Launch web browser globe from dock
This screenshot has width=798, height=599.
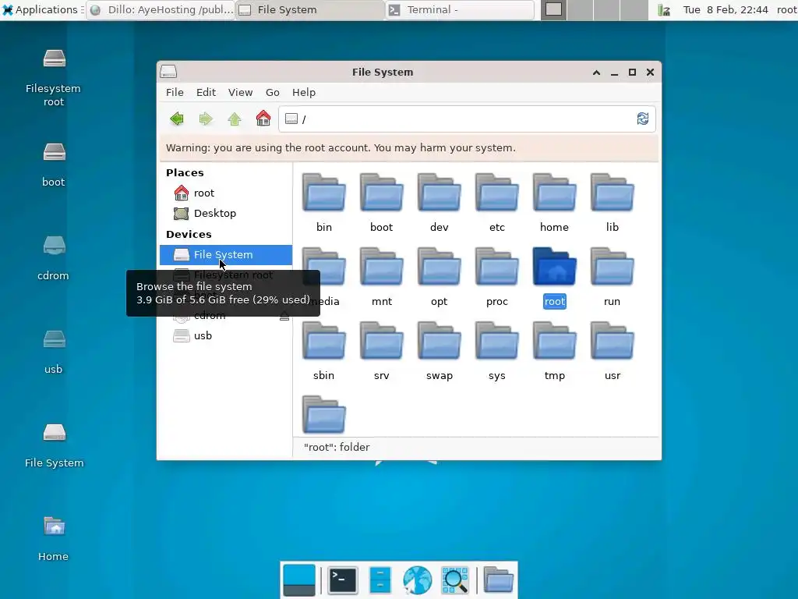[x=418, y=580]
